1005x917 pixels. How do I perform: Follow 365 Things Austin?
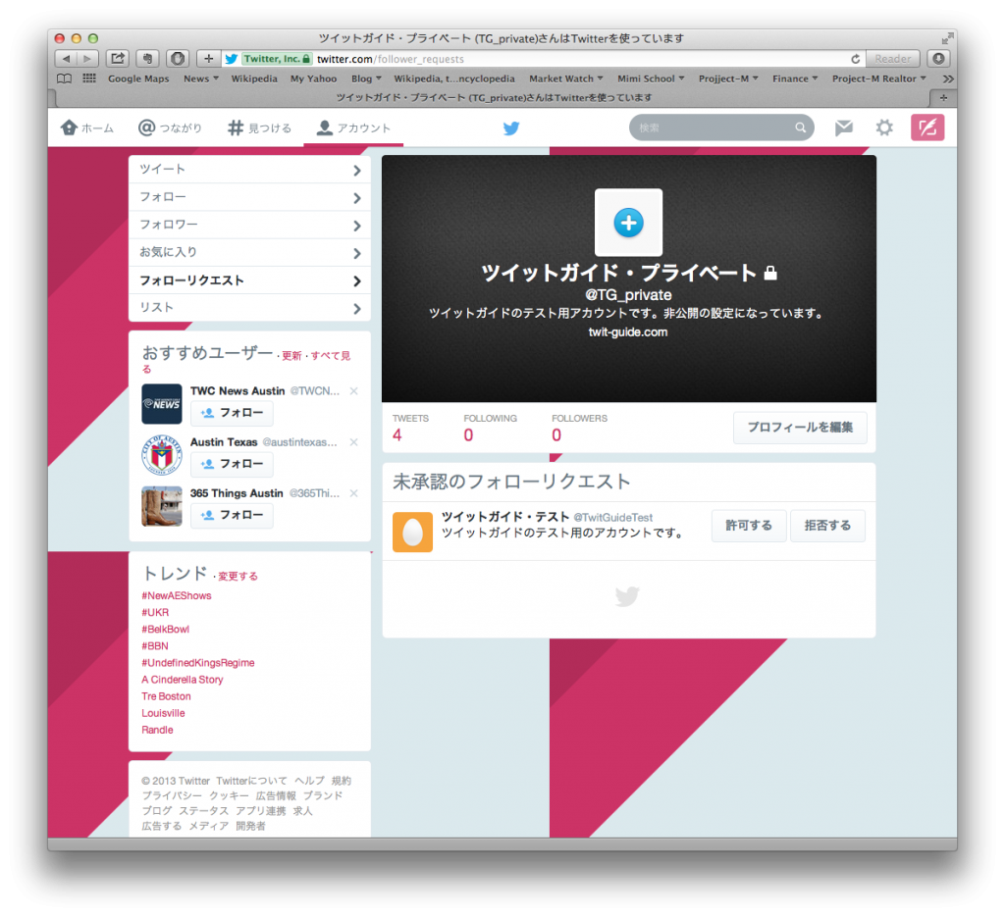[232, 515]
